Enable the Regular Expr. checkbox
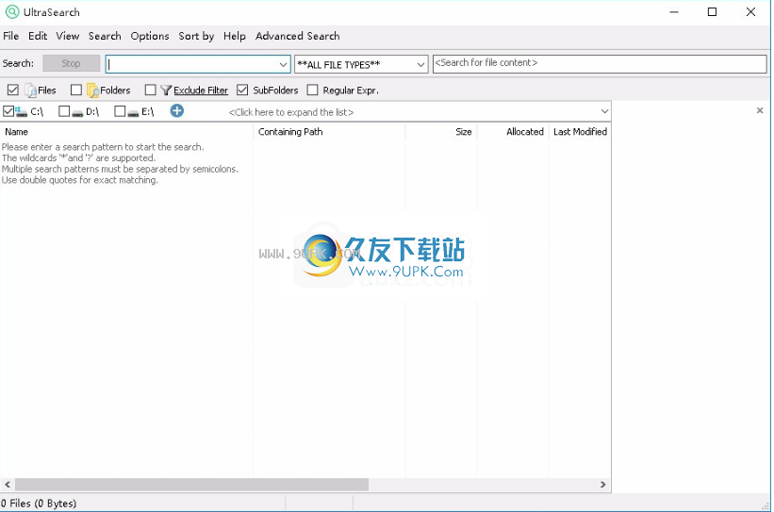Screen dimensions: 774x512 click(x=312, y=90)
